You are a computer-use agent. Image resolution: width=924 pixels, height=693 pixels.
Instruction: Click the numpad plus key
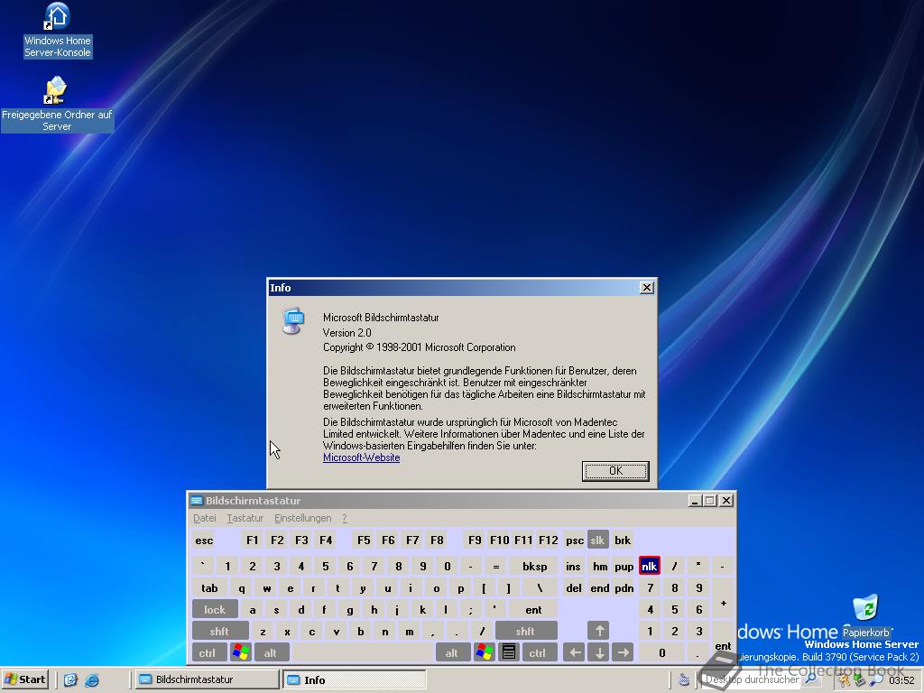(x=723, y=598)
